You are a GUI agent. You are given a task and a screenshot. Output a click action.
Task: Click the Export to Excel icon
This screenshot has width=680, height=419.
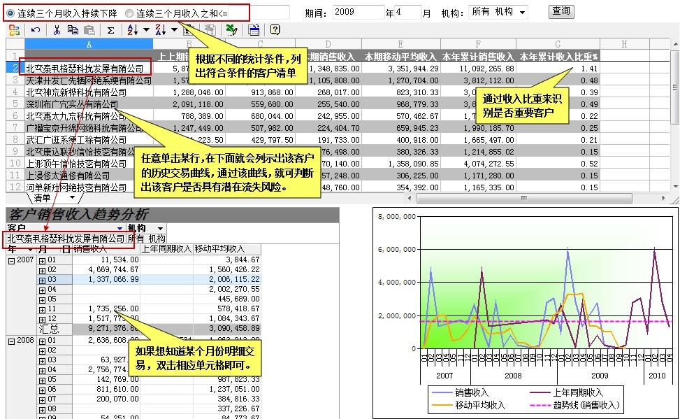[231, 30]
